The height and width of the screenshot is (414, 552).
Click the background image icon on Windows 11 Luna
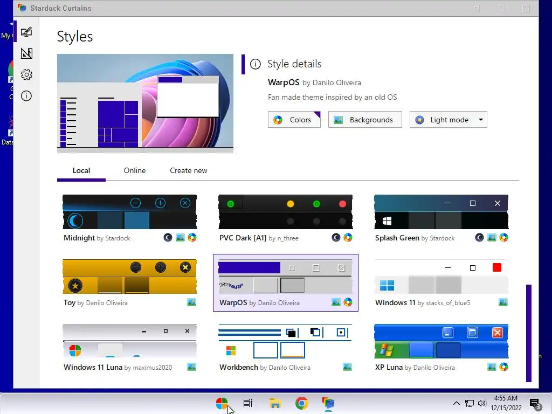[191, 367]
